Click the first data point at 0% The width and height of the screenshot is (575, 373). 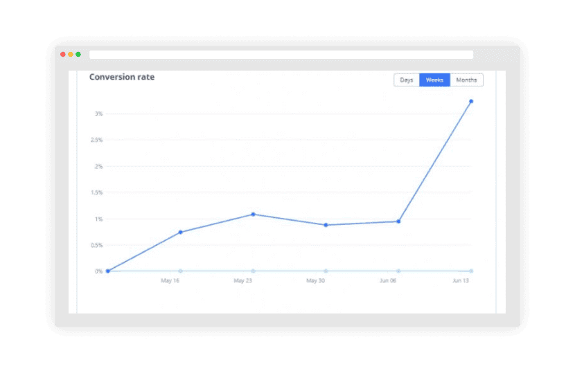tap(108, 271)
